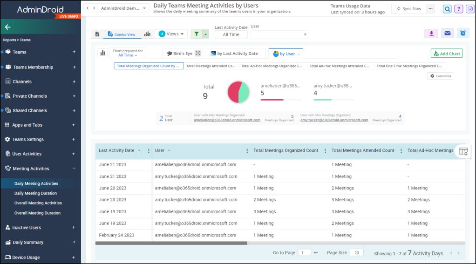
Task: Expand the Inactive Users section
Action: pyautogui.click(x=74, y=227)
